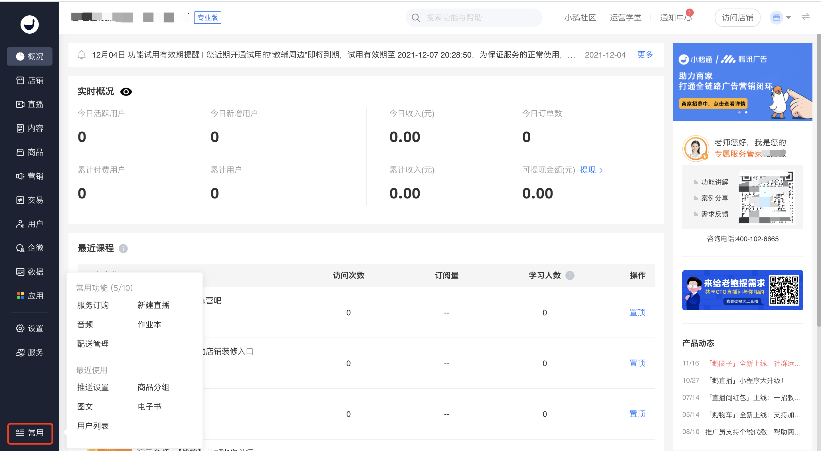Expand notices with the 更多 link
821x451 pixels.
pyautogui.click(x=645, y=55)
